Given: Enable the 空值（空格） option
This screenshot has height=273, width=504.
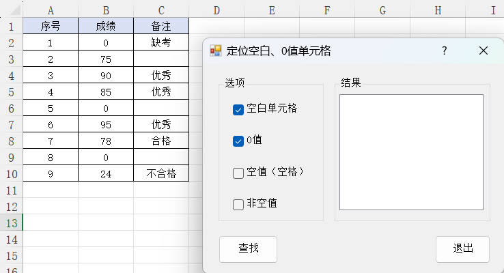Looking at the screenshot, I should tap(238, 173).
